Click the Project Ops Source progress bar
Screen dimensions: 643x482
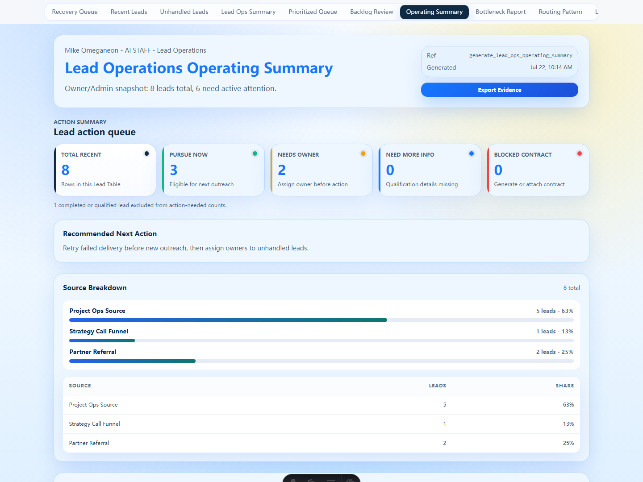point(321,320)
